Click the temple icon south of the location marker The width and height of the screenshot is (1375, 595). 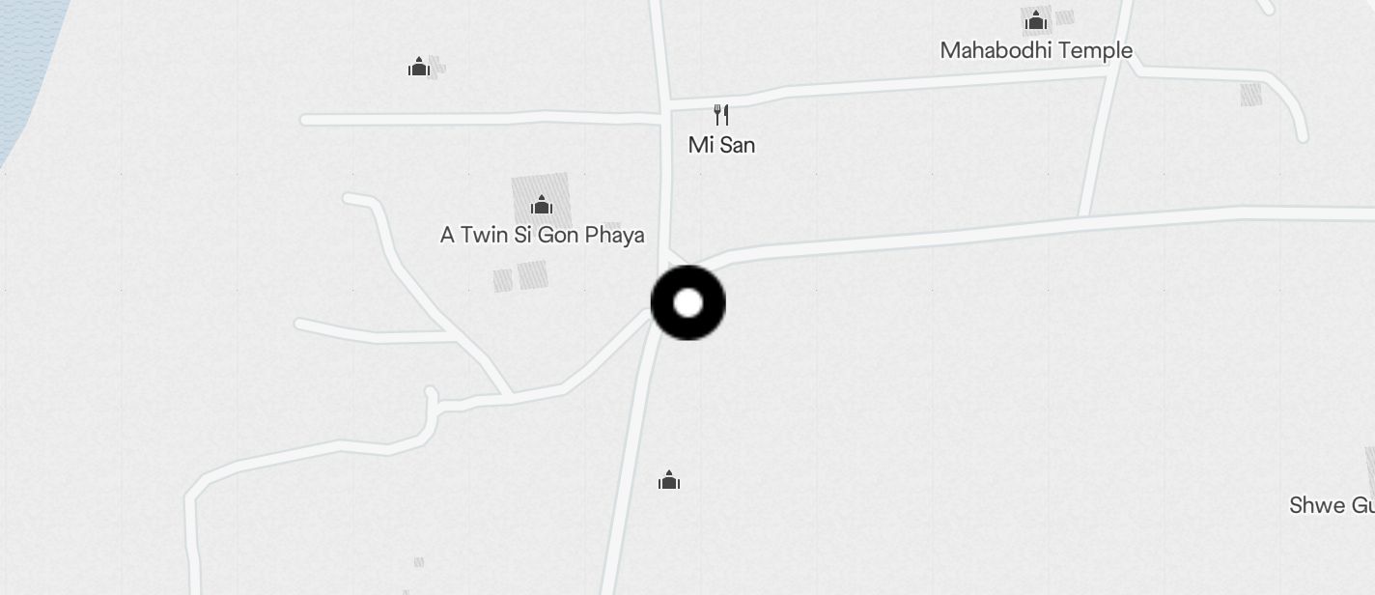[x=669, y=480]
